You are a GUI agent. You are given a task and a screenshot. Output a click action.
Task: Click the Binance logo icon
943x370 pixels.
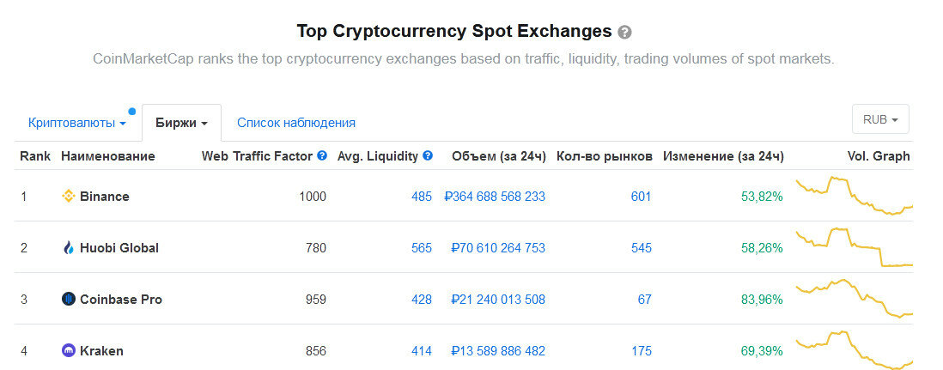(69, 196)
